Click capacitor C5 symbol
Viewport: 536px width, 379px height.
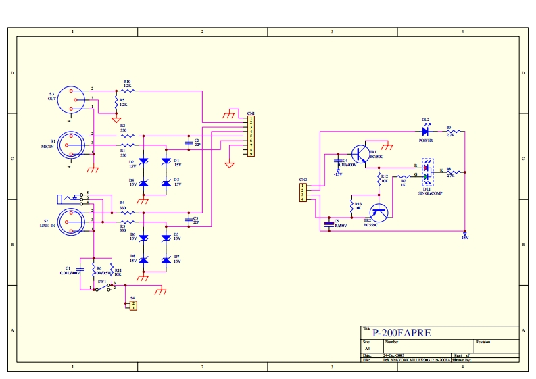click(x=329, y=222)
